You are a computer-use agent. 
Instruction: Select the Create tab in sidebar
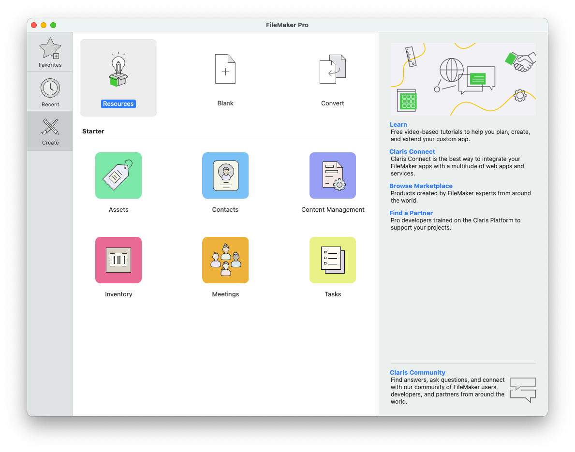[50, 131]
